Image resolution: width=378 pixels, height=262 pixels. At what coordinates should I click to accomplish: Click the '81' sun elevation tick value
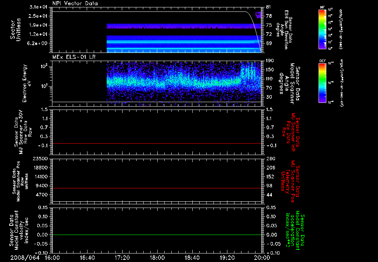tap(269, 7)
